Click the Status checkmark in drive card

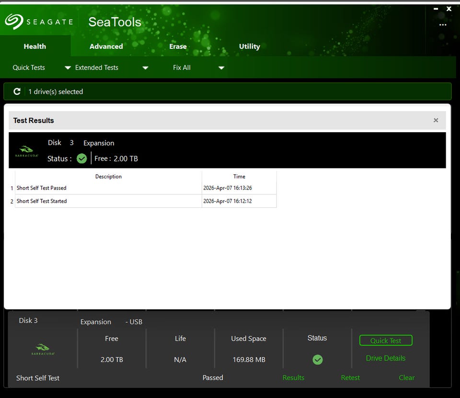click(x=317, y=359)
